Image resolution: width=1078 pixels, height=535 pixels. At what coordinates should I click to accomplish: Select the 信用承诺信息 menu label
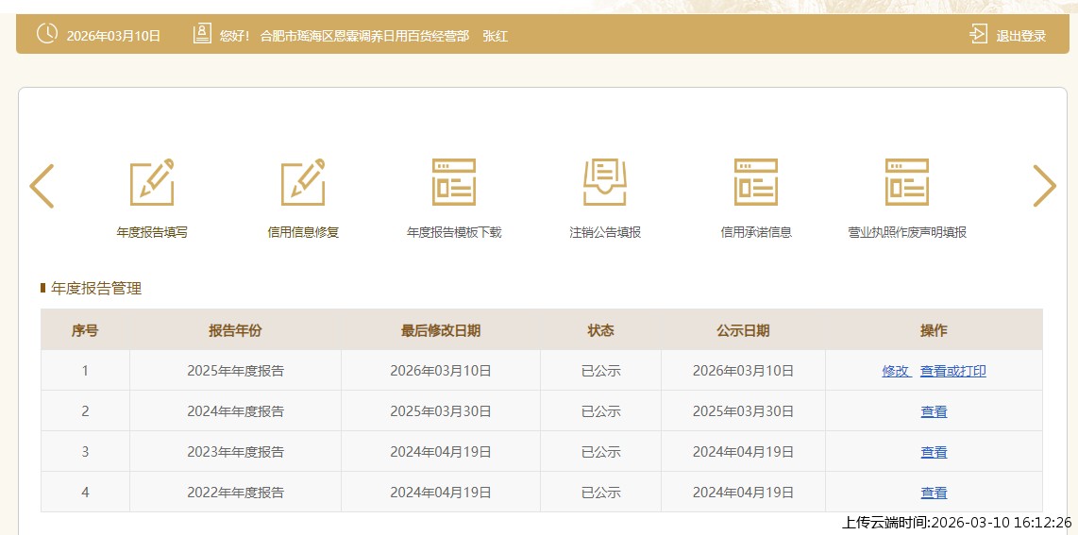(756, 232)
